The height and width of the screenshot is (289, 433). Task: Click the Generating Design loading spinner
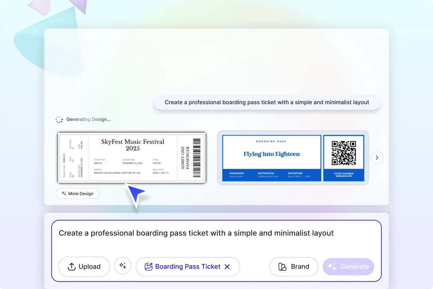click(x=59, y=119)
